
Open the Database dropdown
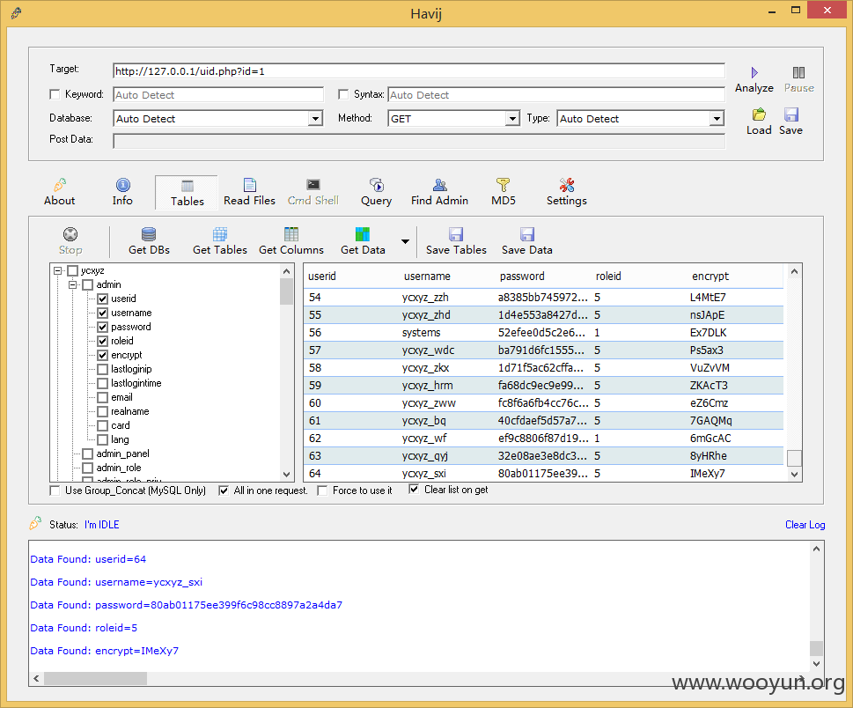pyautogui.click(x=315, y=119)
